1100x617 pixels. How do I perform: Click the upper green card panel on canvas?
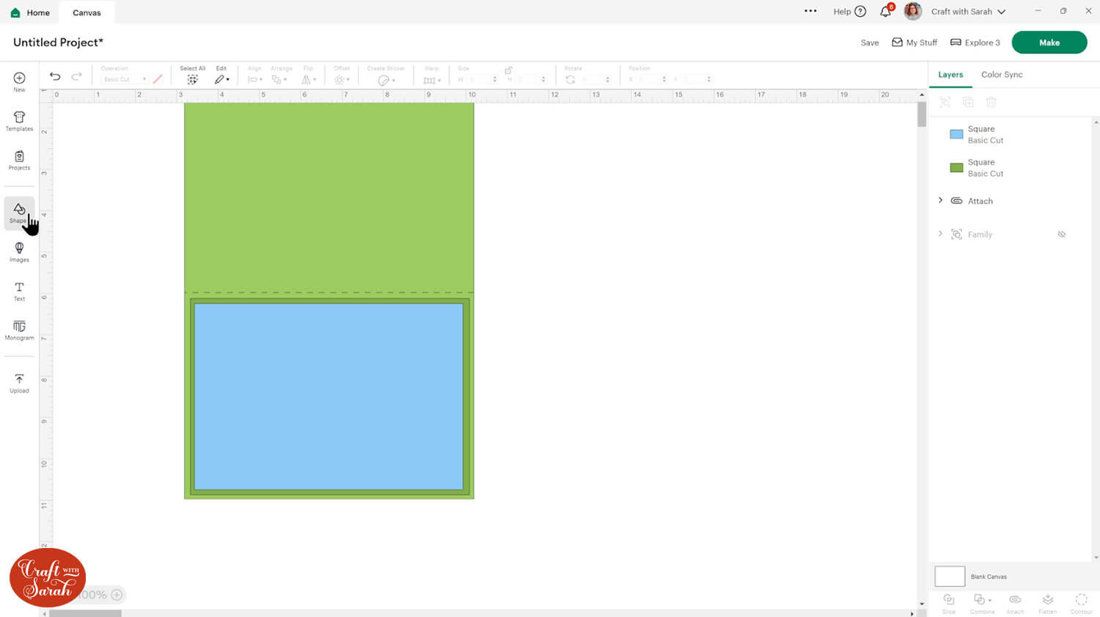click(x=329, y=197)
